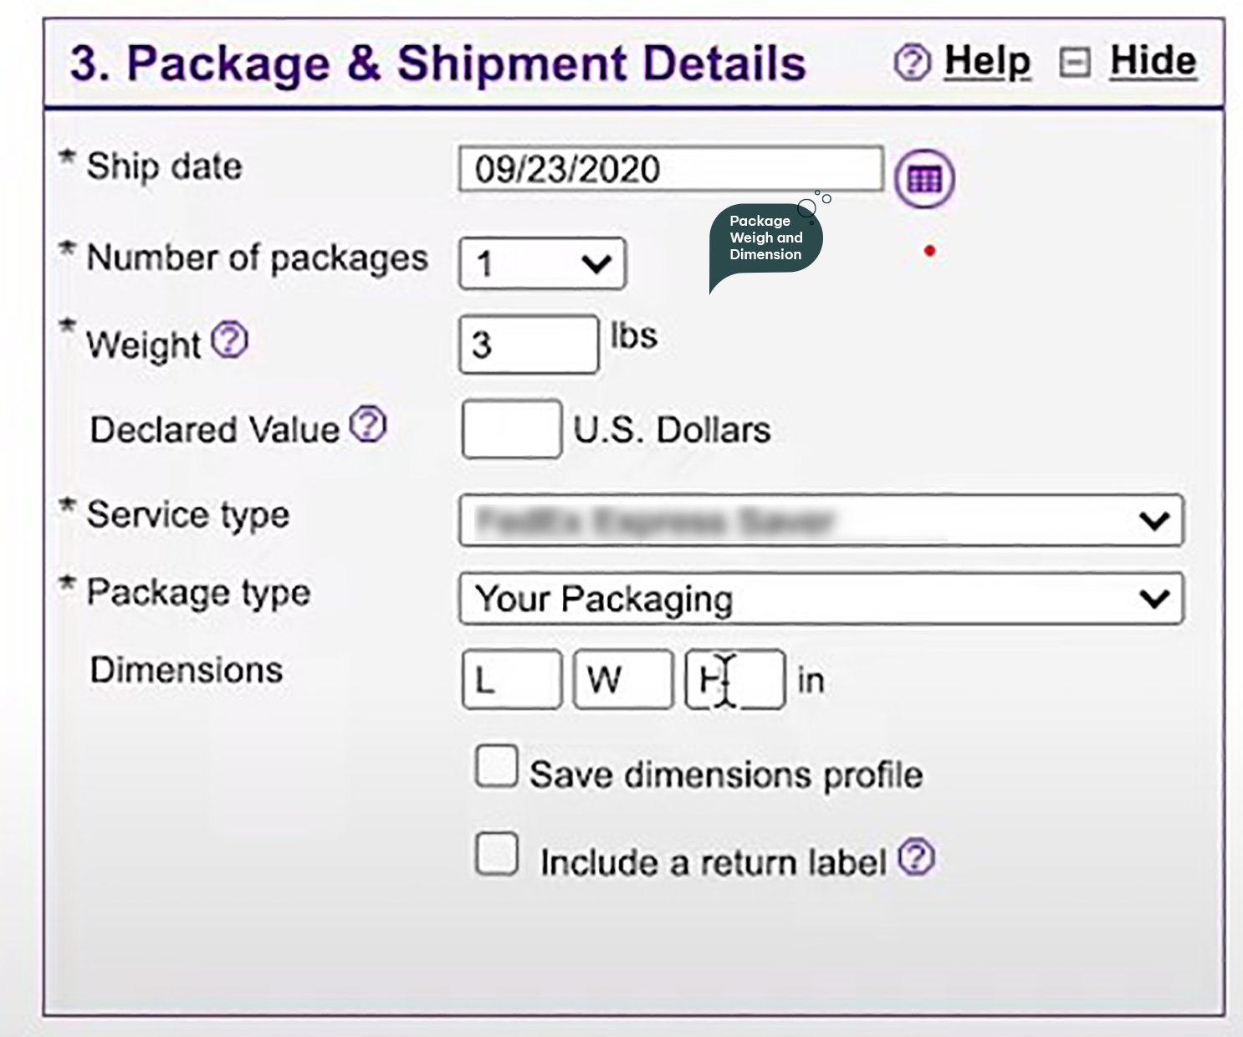Click the Ship date text field
The height and width of the screenshot is (1037, 1243).
pyautogui.click(x=670, y=170)
